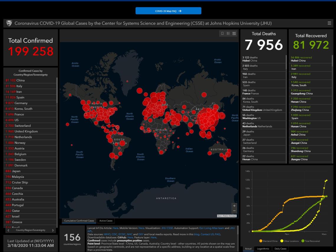Screen dimensions: 336x252
Task: Open basemap gallery grid icon
Action: (x=234, y=33)
